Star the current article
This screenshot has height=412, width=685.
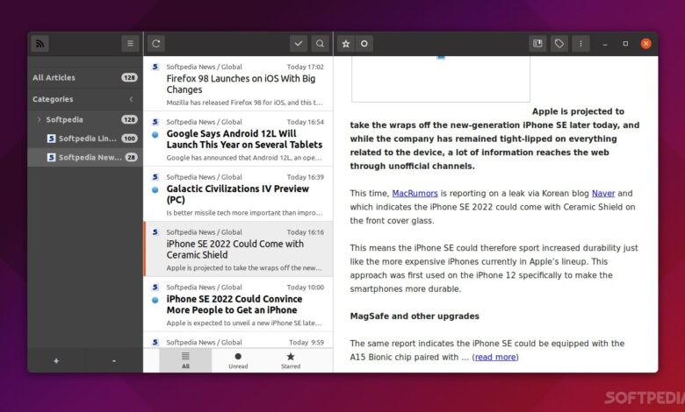pyautogui.click(x=346, y=44)
